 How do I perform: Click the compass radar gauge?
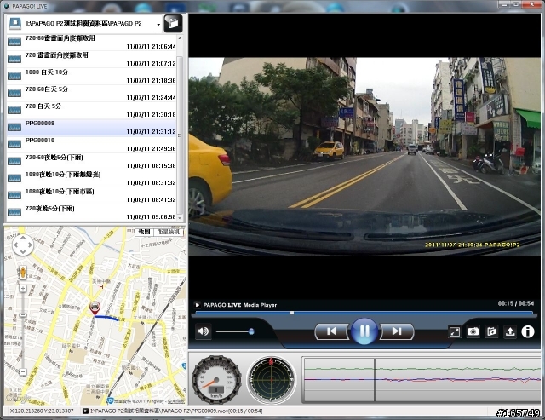pyautogui.click(x=271, y=380)
